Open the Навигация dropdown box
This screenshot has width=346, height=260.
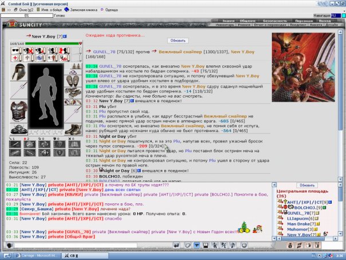pos(336,15)
